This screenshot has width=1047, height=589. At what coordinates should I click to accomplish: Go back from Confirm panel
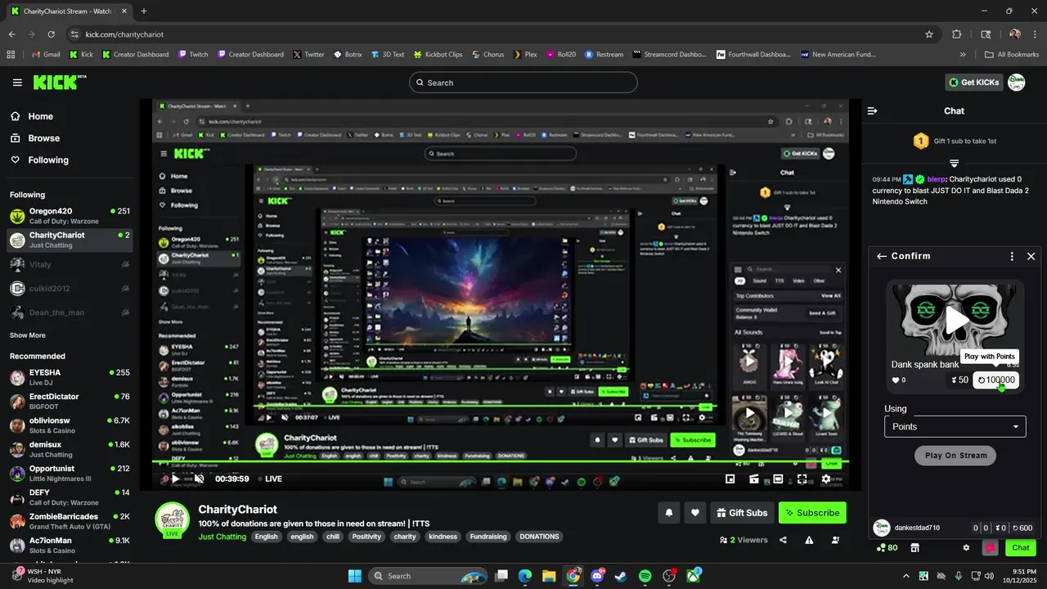881,256
